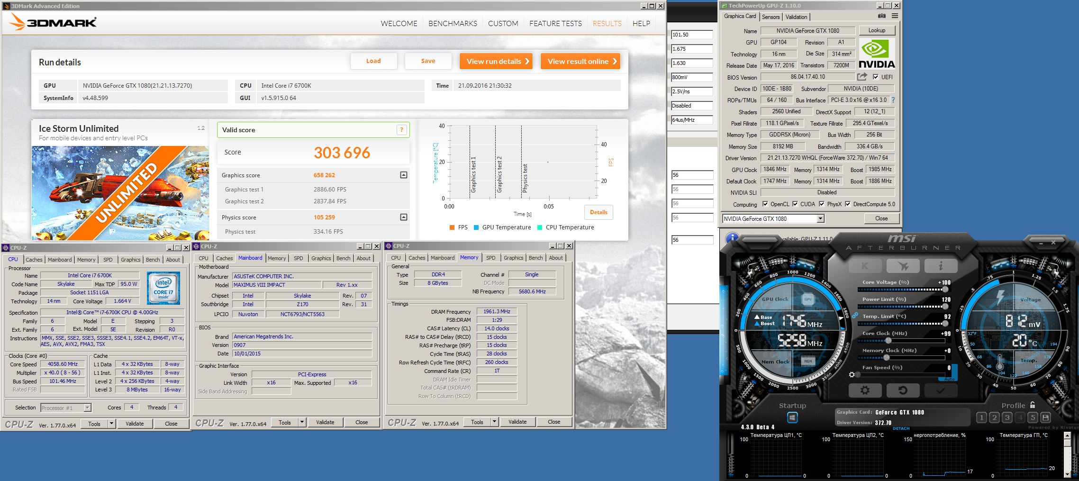Click the valid score question mark help icon

(401, 130)
